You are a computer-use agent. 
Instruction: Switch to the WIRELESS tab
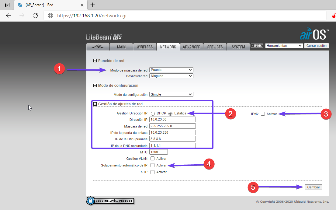[x=144, y=47]
